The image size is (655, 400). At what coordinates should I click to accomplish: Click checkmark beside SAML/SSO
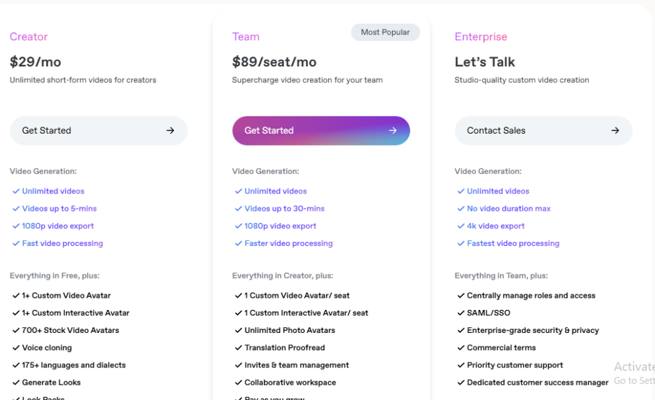click(x=461, y=313)
